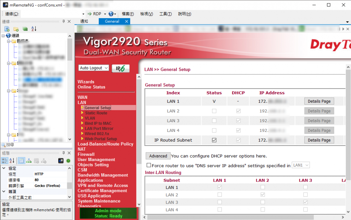This screenshot has height=220, width=351.
Task: Close the General tab
Action: pyautogui.click(x=126, y=21)
